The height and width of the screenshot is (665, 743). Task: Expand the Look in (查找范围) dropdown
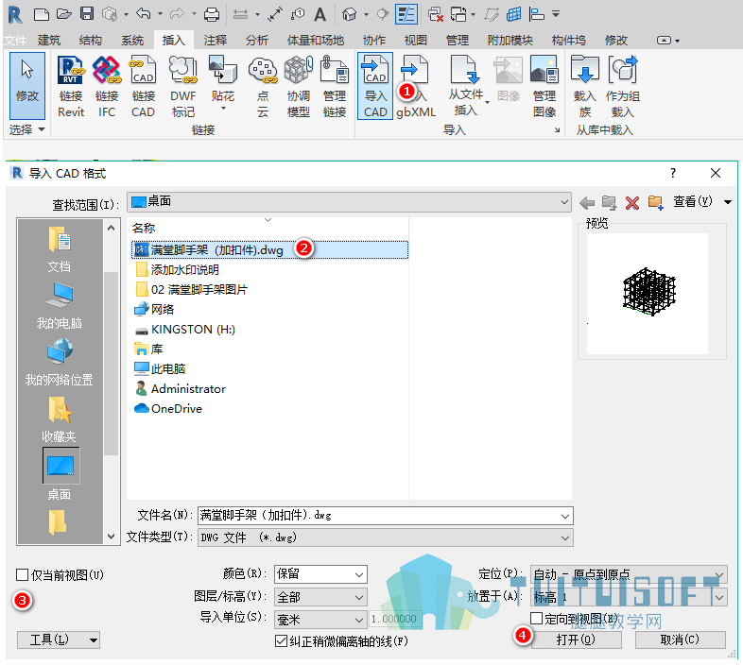tap(564, 202)
